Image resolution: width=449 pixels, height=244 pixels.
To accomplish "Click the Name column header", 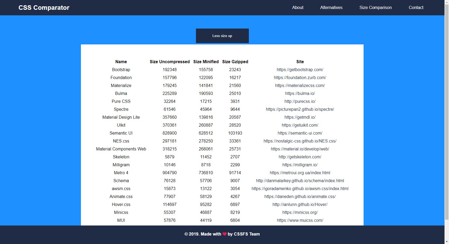I will (121, 62).
